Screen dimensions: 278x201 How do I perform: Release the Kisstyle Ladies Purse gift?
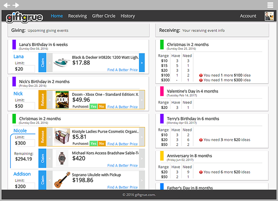click(x=42, y=137)
